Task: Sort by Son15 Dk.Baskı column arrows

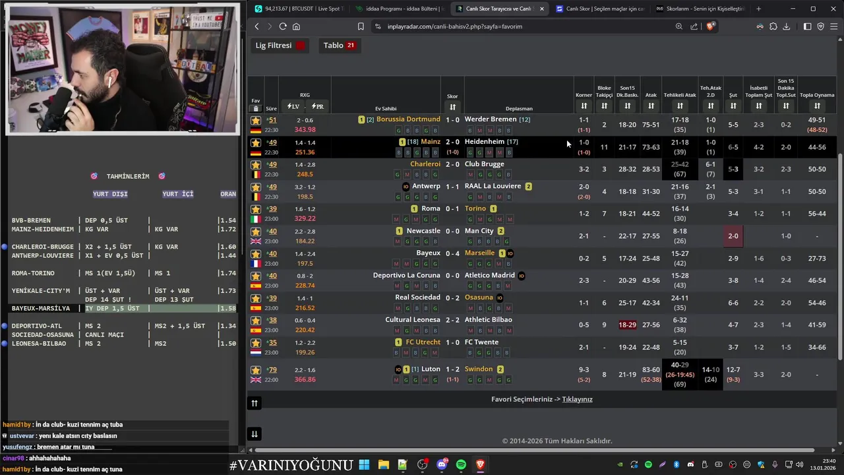Action: point(627,106)
